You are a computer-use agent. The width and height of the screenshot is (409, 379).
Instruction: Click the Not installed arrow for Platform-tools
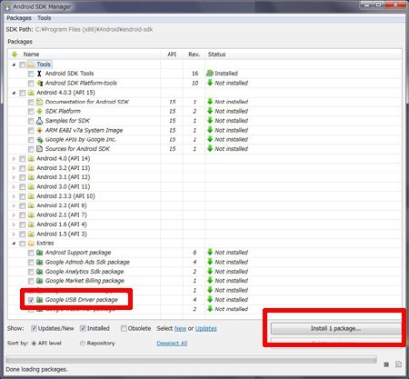pyautogui.click(x=210, y=83)
